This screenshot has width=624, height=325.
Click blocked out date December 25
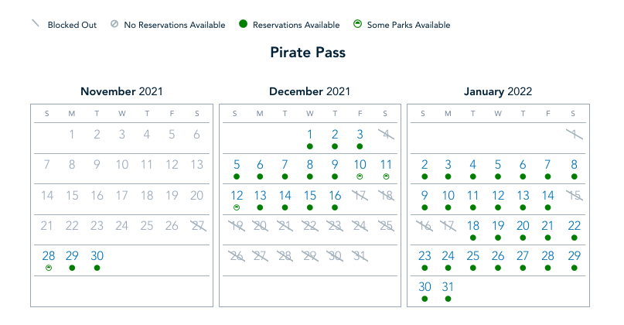pos(385,225)
